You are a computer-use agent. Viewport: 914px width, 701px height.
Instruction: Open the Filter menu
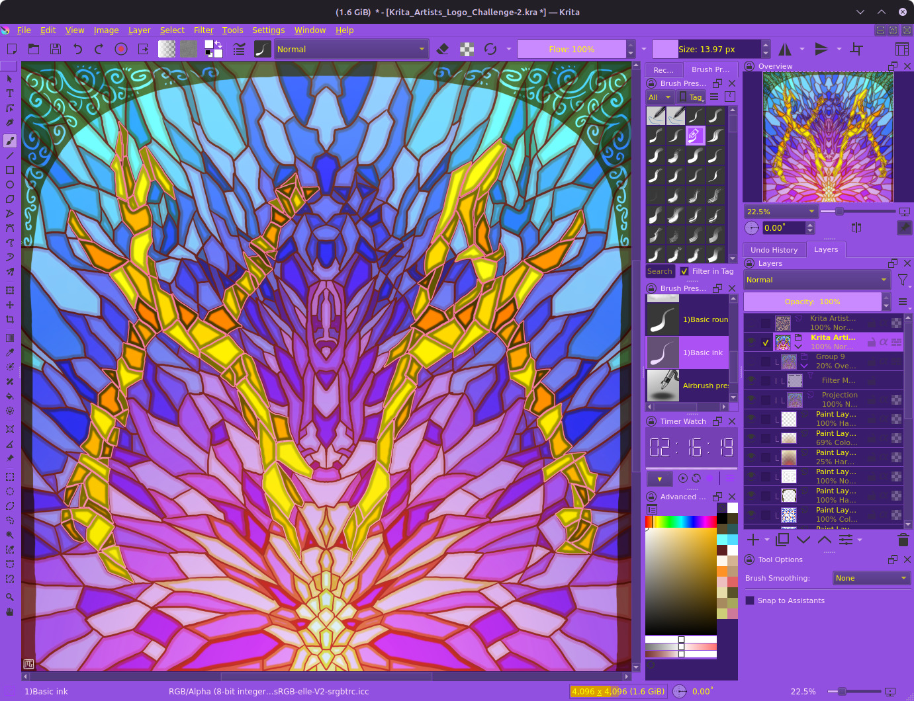[203, 30]
